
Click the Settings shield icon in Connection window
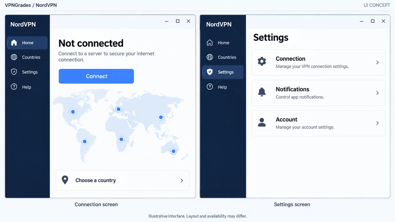pyautogui.click(x=14, y=72)
